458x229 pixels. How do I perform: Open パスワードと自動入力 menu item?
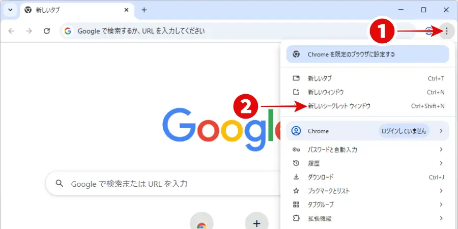tap(367, 150)
